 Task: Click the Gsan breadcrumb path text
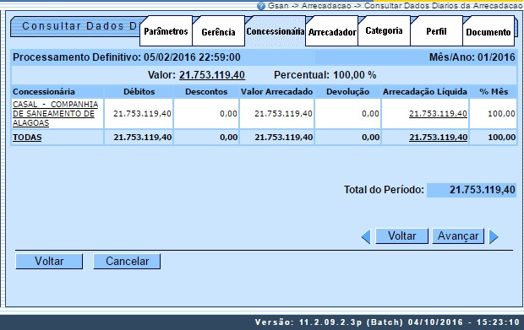[396, 6]
